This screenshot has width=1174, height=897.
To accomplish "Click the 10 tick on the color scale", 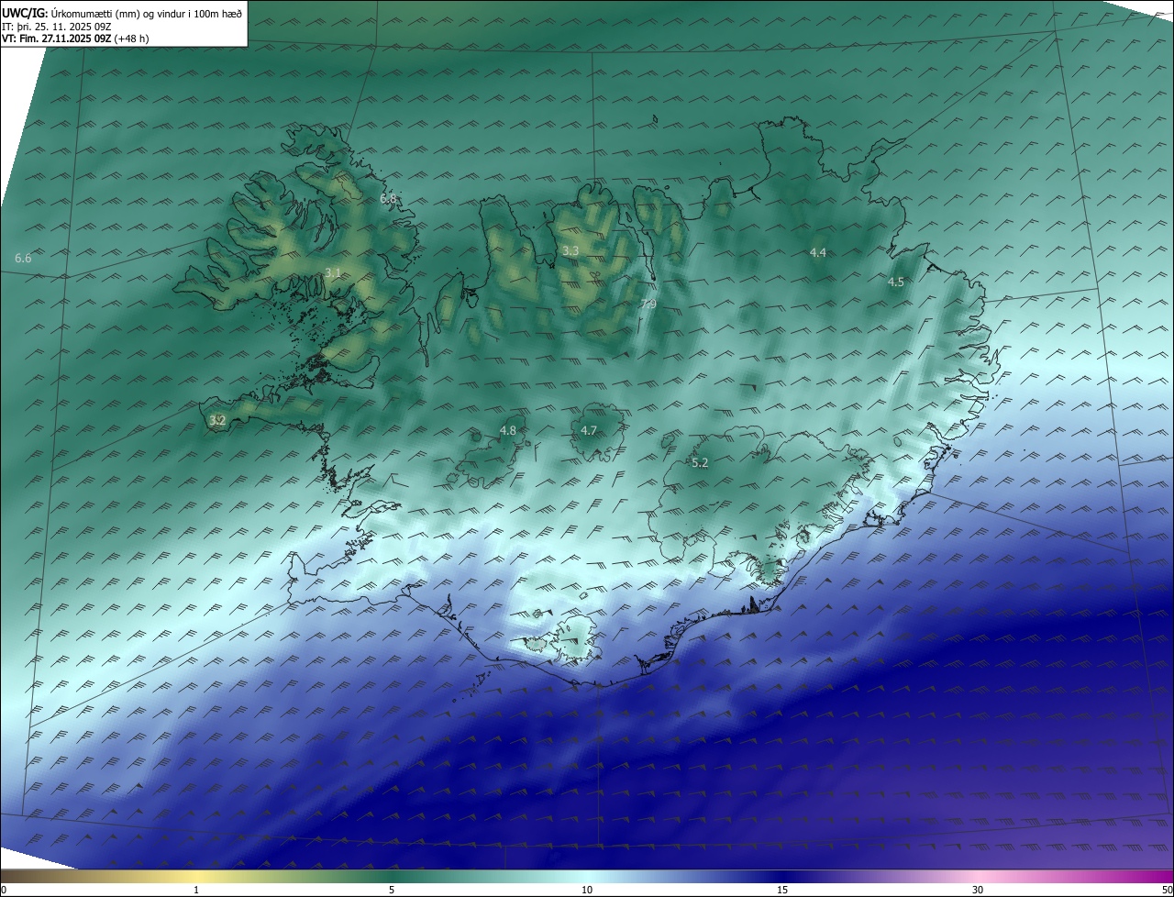I will (x=587, y=890).
